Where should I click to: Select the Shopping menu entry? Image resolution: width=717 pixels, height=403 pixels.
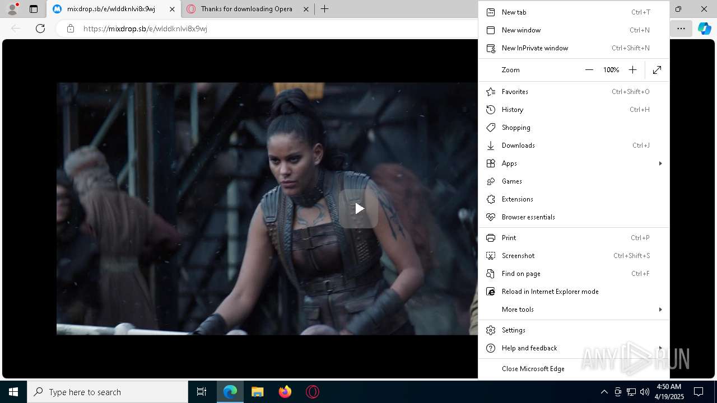pos(574,128)
